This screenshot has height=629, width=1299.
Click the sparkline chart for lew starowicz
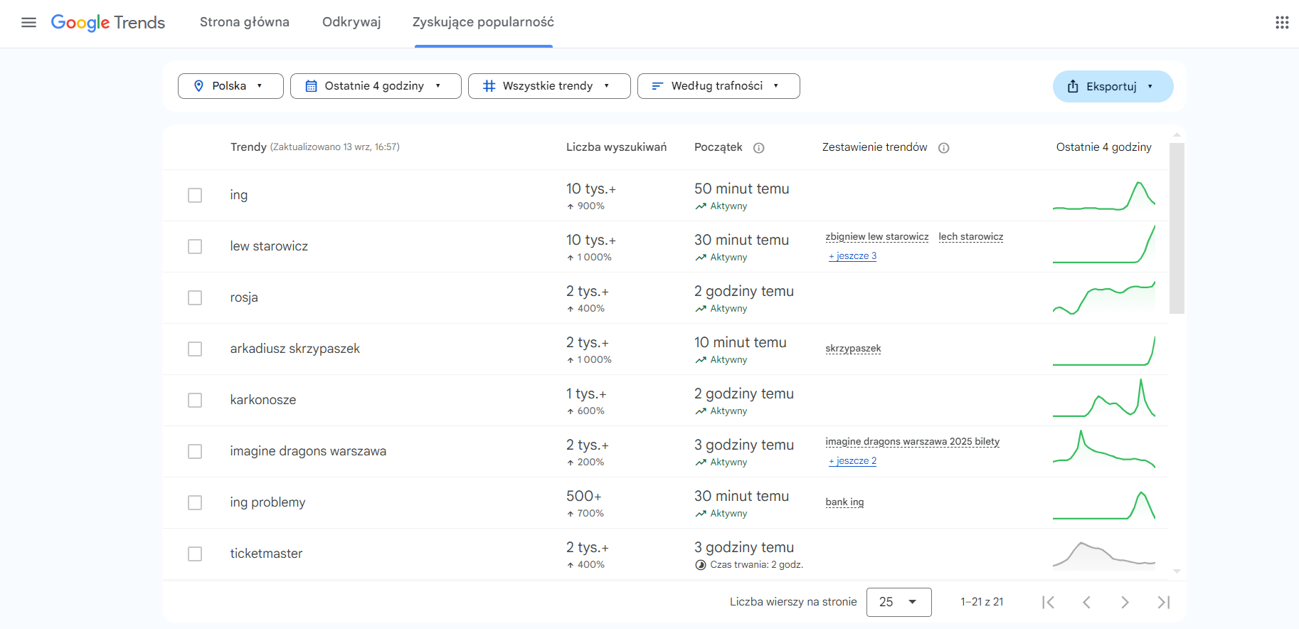click(x=1104, y=245)
